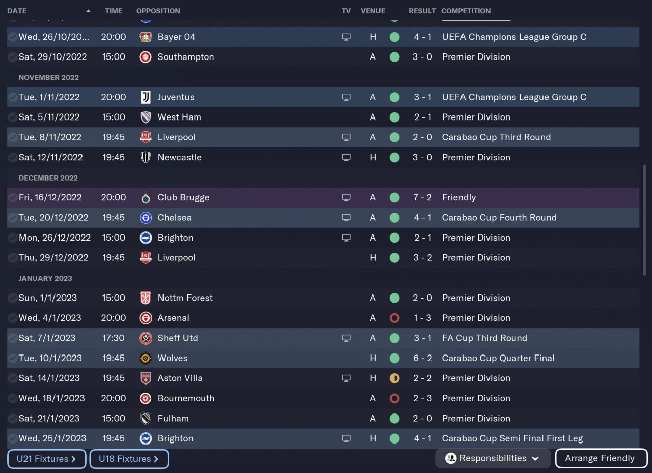The height and width of the screenshot is (473, 652).
Task: Open the U18 Fixtures button
Action: [129, 459]
